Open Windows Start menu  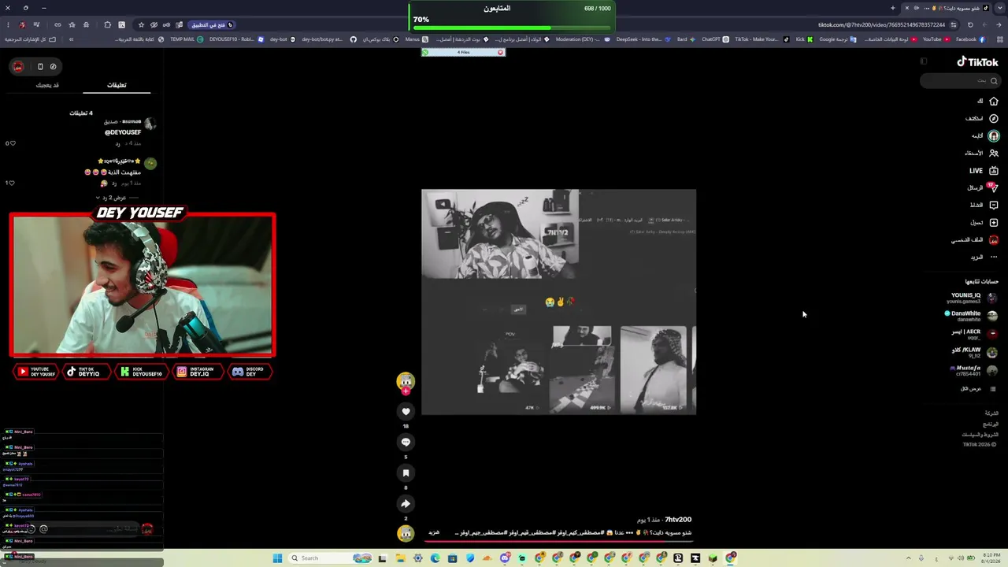pos(277,558)
